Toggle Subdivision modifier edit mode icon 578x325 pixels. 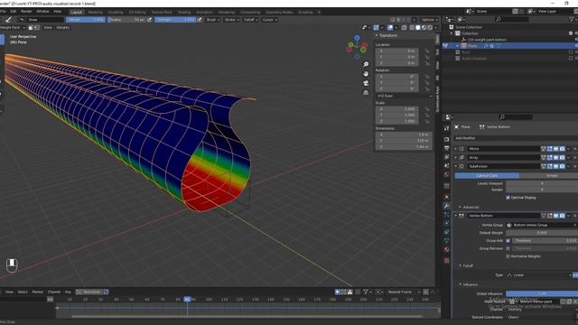click(550, 166)
